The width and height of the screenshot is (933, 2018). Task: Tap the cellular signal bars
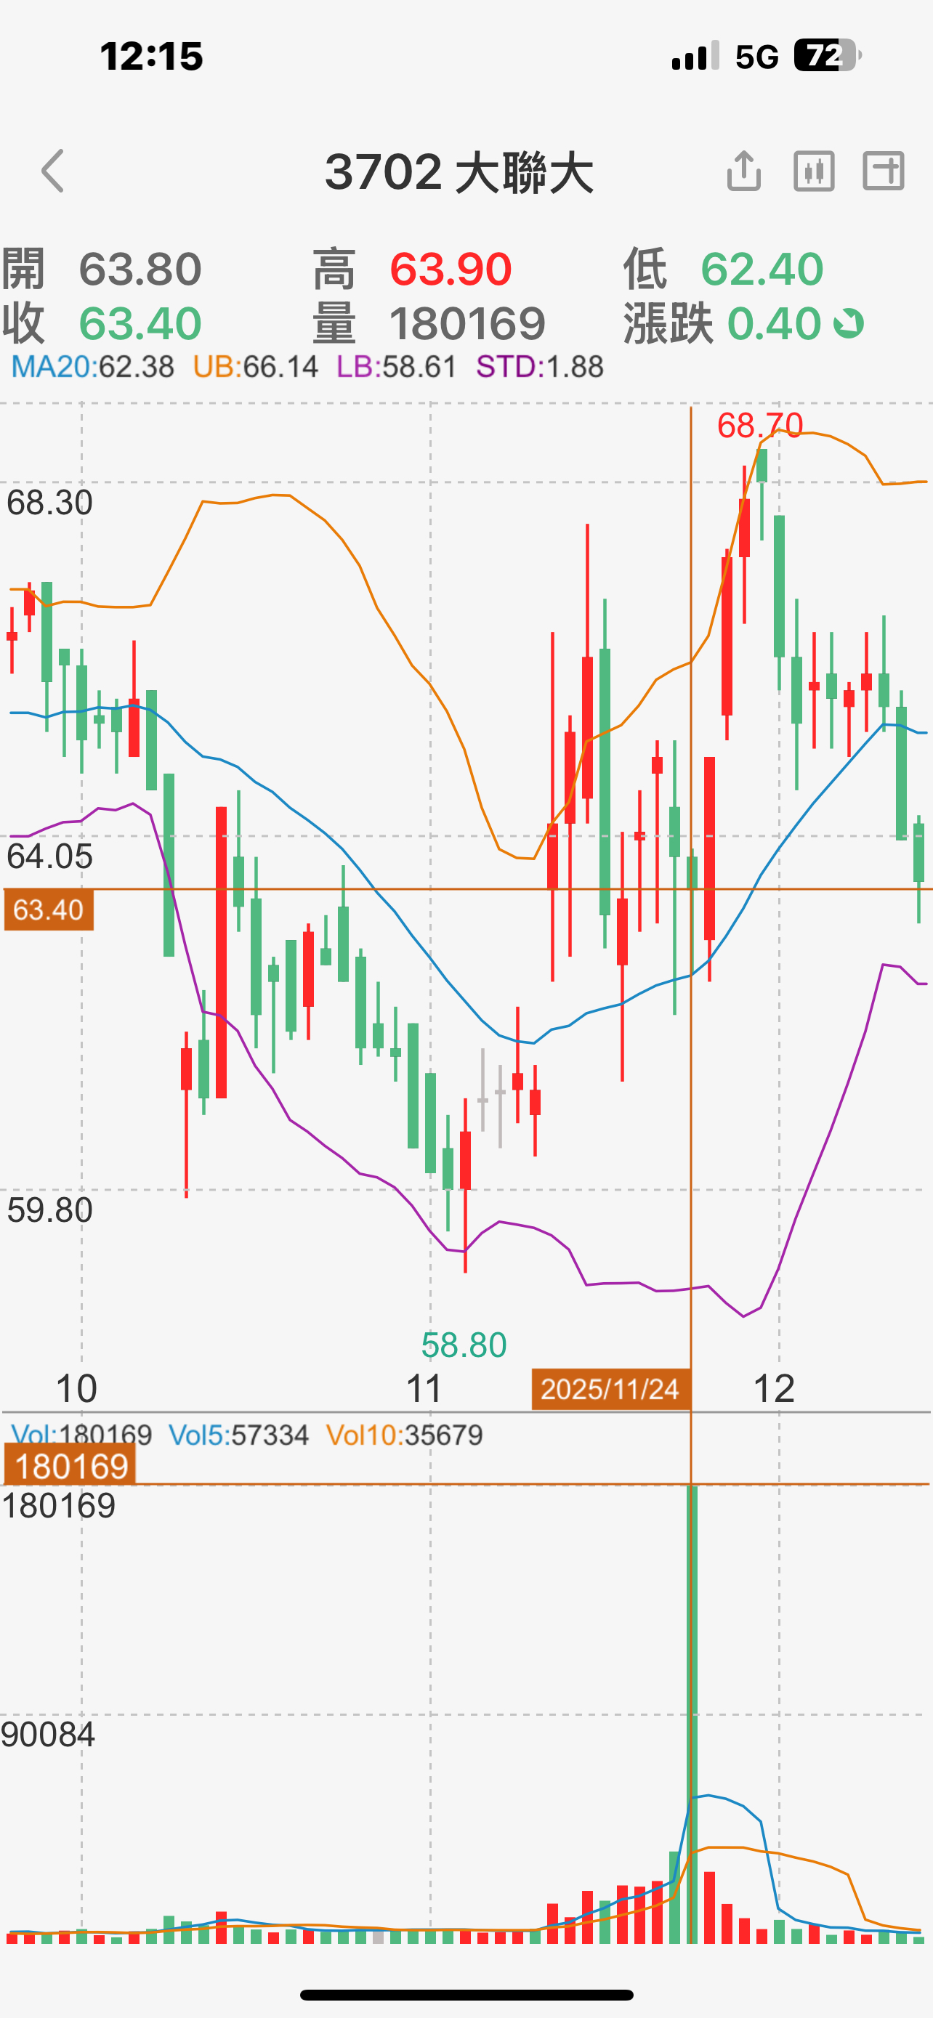[x=695, y=56]
